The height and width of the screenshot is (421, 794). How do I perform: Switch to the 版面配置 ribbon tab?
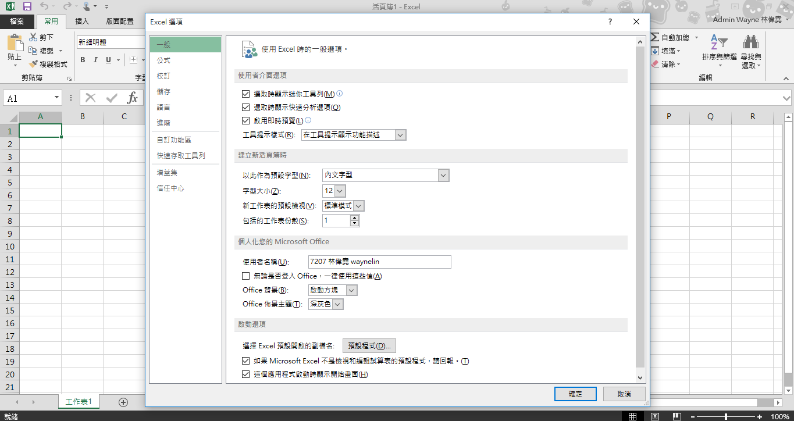(120, 22)
